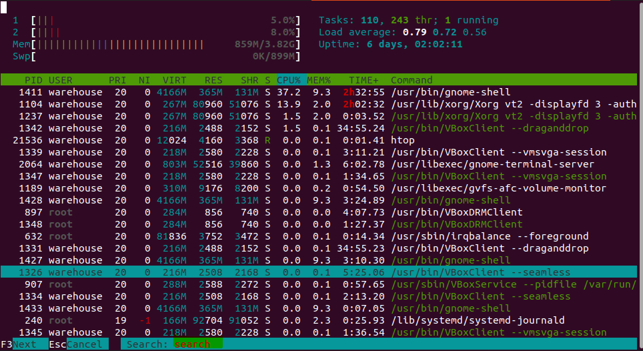
Task: Click the F3 Next search button
Action: (x=24, y=344)
